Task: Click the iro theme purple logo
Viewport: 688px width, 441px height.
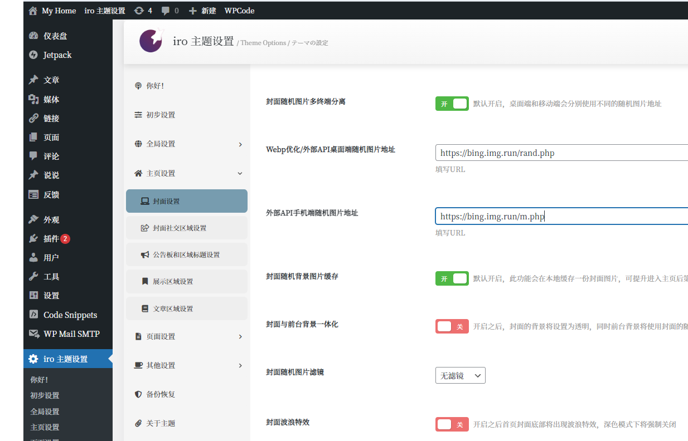Action: click(152, 41)
